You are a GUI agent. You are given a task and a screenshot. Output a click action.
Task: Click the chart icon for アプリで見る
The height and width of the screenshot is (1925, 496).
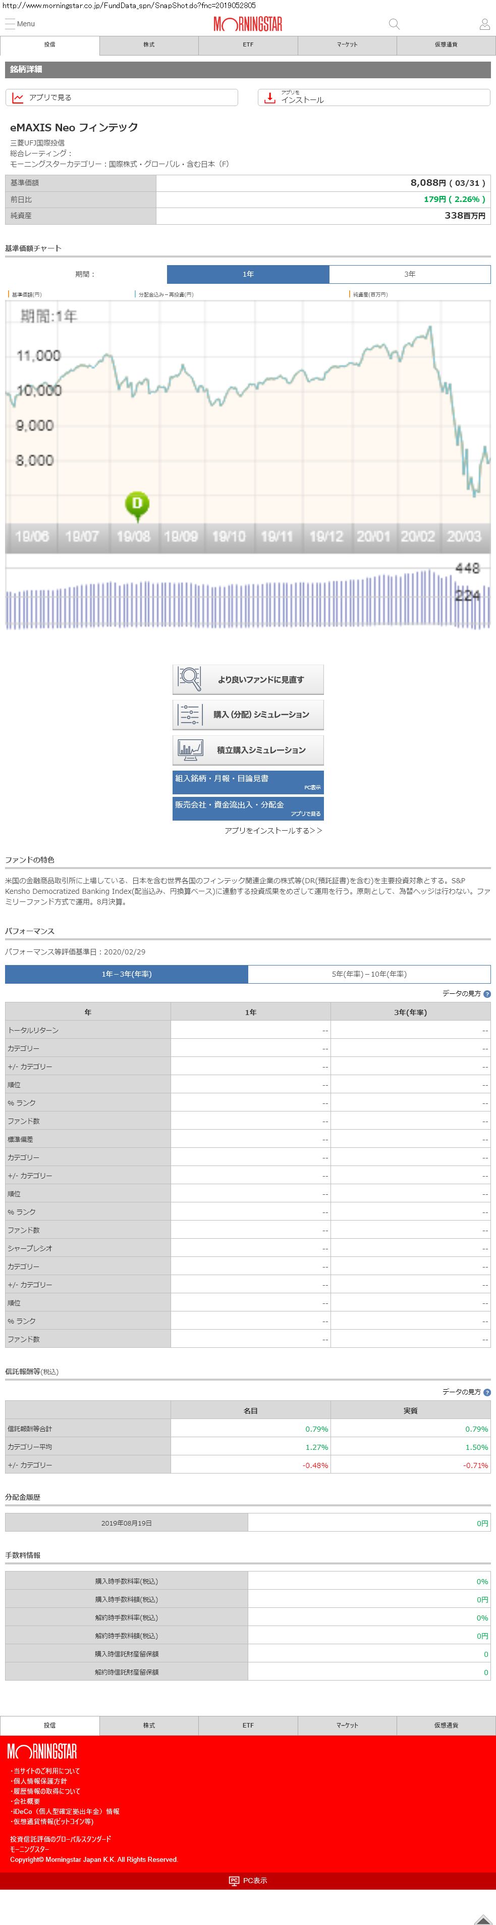[18, 98]
